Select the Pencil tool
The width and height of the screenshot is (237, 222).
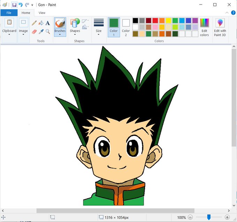[x=34, y=23]
